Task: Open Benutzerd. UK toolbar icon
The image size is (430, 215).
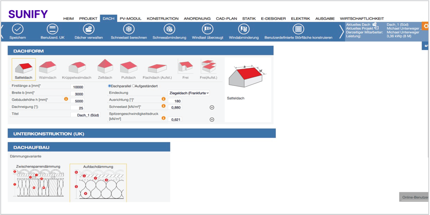Action: [52, 29]
